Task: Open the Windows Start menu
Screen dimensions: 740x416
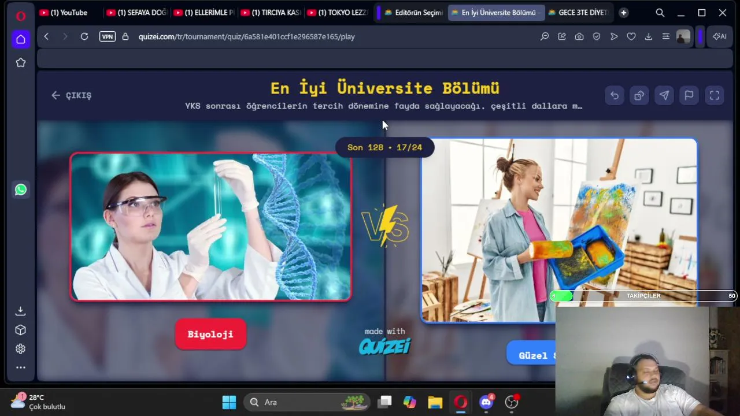Action: (x=230, y=402)
